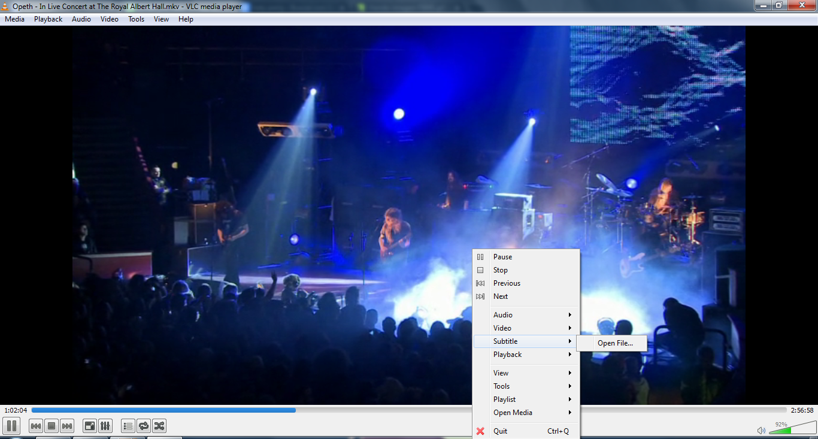
Task: Select Previous in the context menu
Action: click(x=526, y=283)
